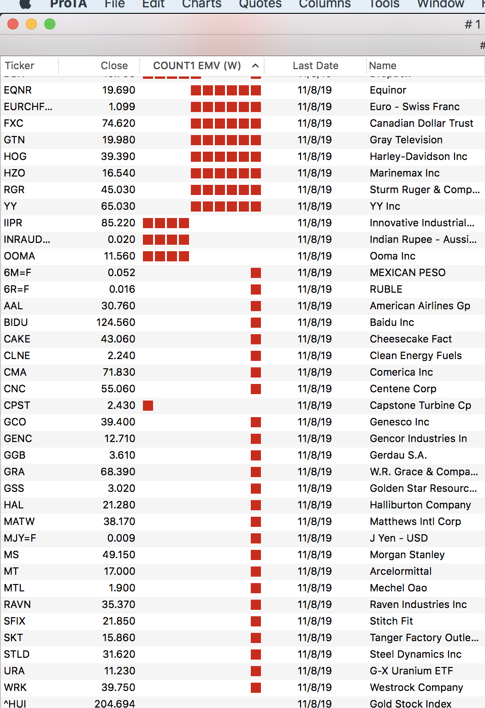The height and width of the screenshot is (708, 485).
Task: Select the Morgan Stanley name cell
Action: tap(407, 555)
